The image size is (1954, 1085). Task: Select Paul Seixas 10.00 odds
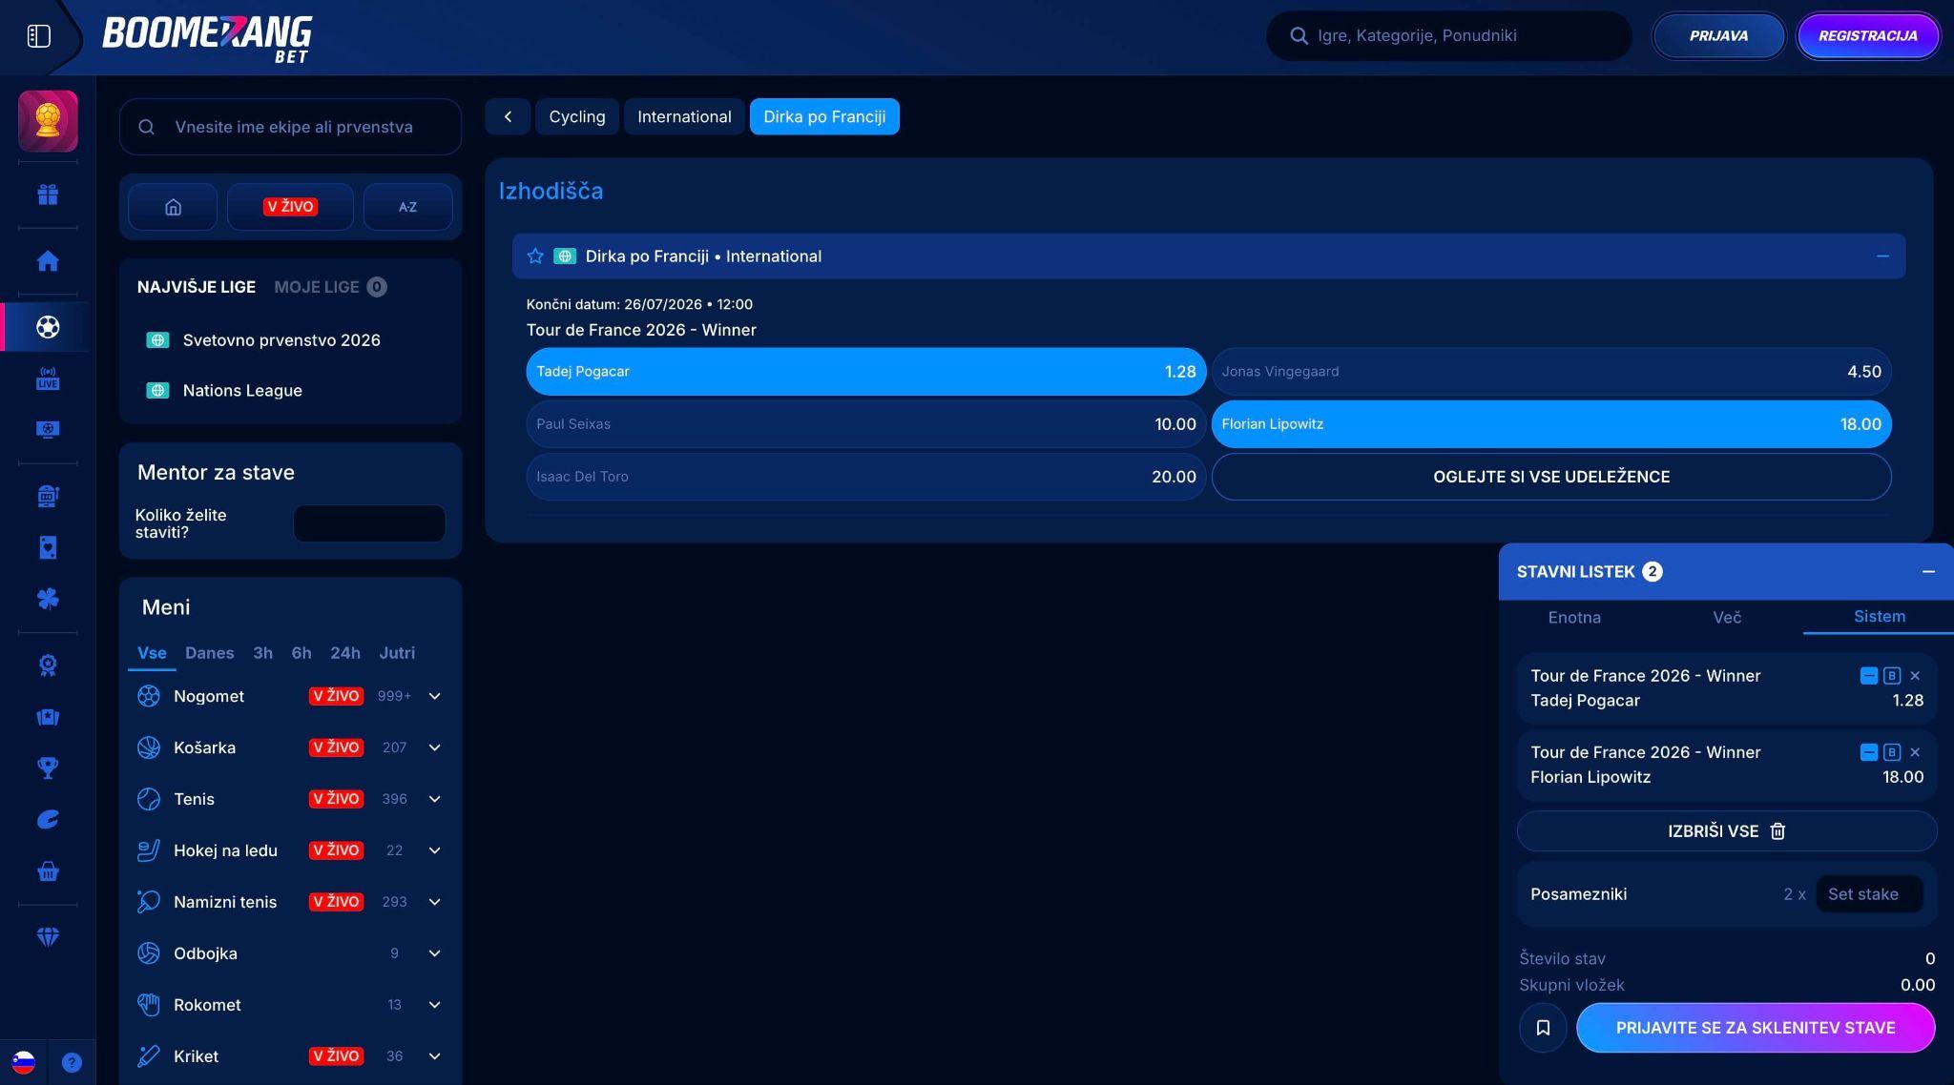[865, 424]
